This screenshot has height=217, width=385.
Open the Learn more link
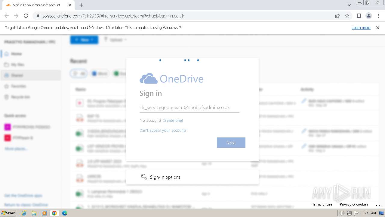click(361, 27)
